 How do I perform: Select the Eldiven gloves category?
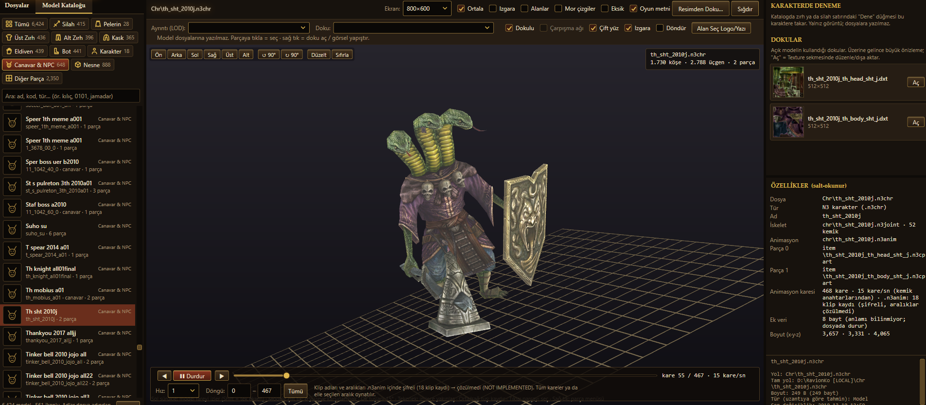pyautogui.click(x=24, y=51)
